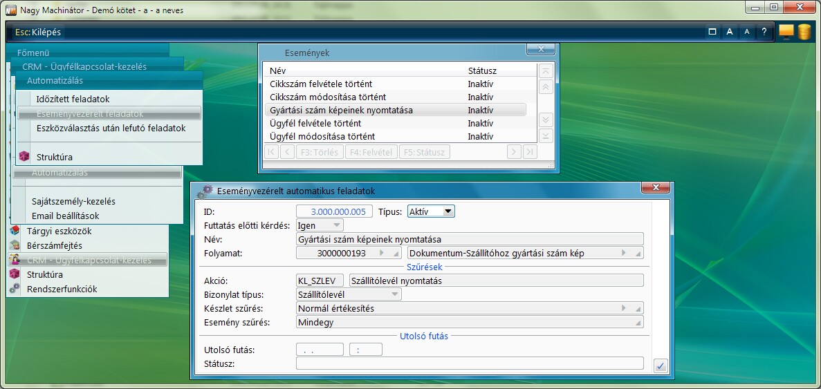Click the window layout icon in top bar
The height and width of the screenshot is (389, 821).
coord(712,32)
